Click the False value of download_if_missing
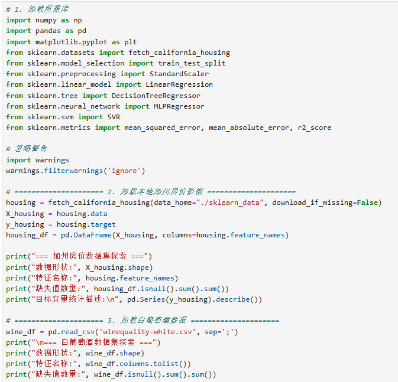Screen dimensions: 398x382 [x=367, y=203]
